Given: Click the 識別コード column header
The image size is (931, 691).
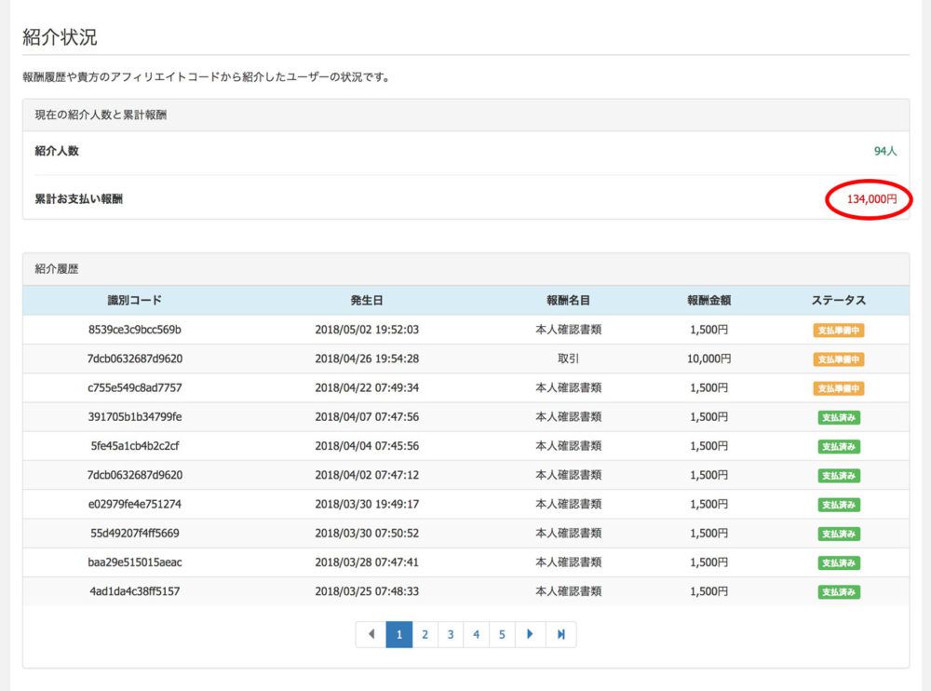Looking at the screenshot, I should coord(135,300).
